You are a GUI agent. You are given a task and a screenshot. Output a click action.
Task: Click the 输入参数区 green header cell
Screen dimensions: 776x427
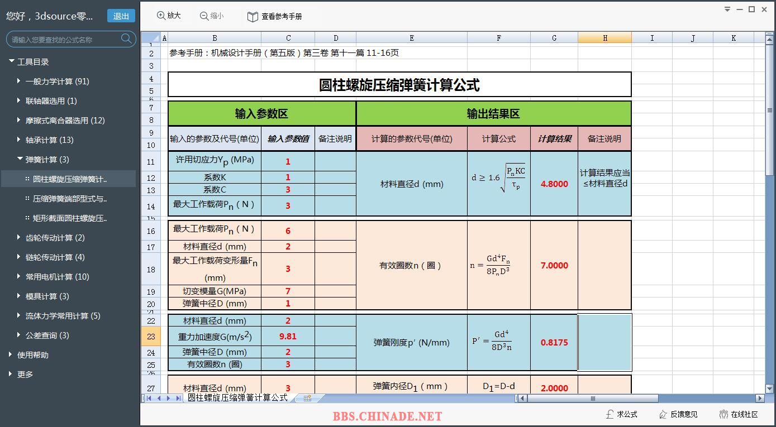[x=261, y=114]
